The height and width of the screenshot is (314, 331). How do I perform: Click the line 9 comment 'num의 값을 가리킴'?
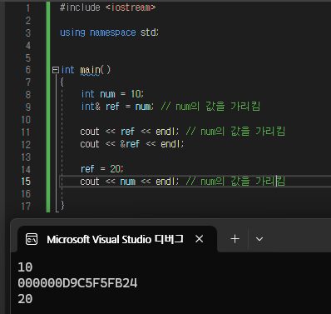click(210, 107)
